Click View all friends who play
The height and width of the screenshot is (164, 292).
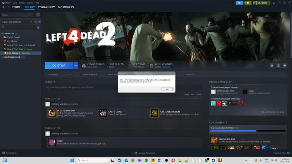(x=272, y=112)
